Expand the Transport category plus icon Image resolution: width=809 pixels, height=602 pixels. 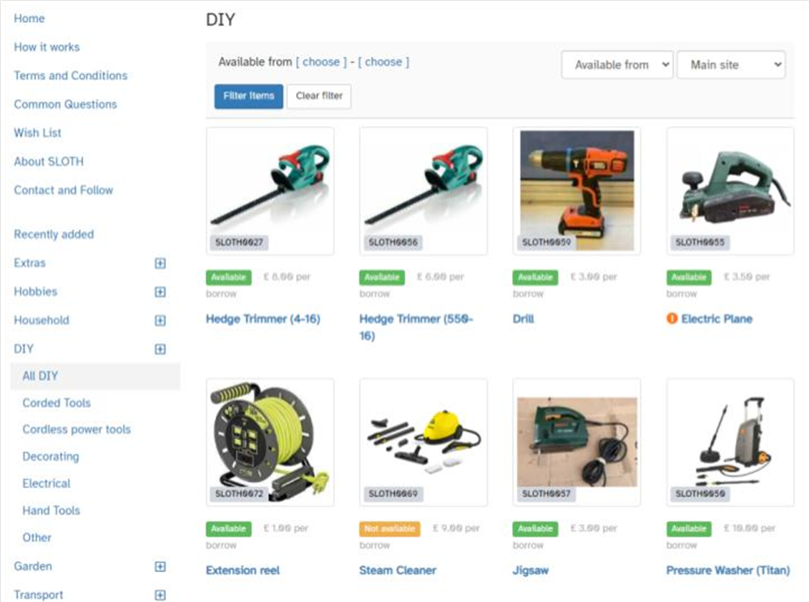160,595
